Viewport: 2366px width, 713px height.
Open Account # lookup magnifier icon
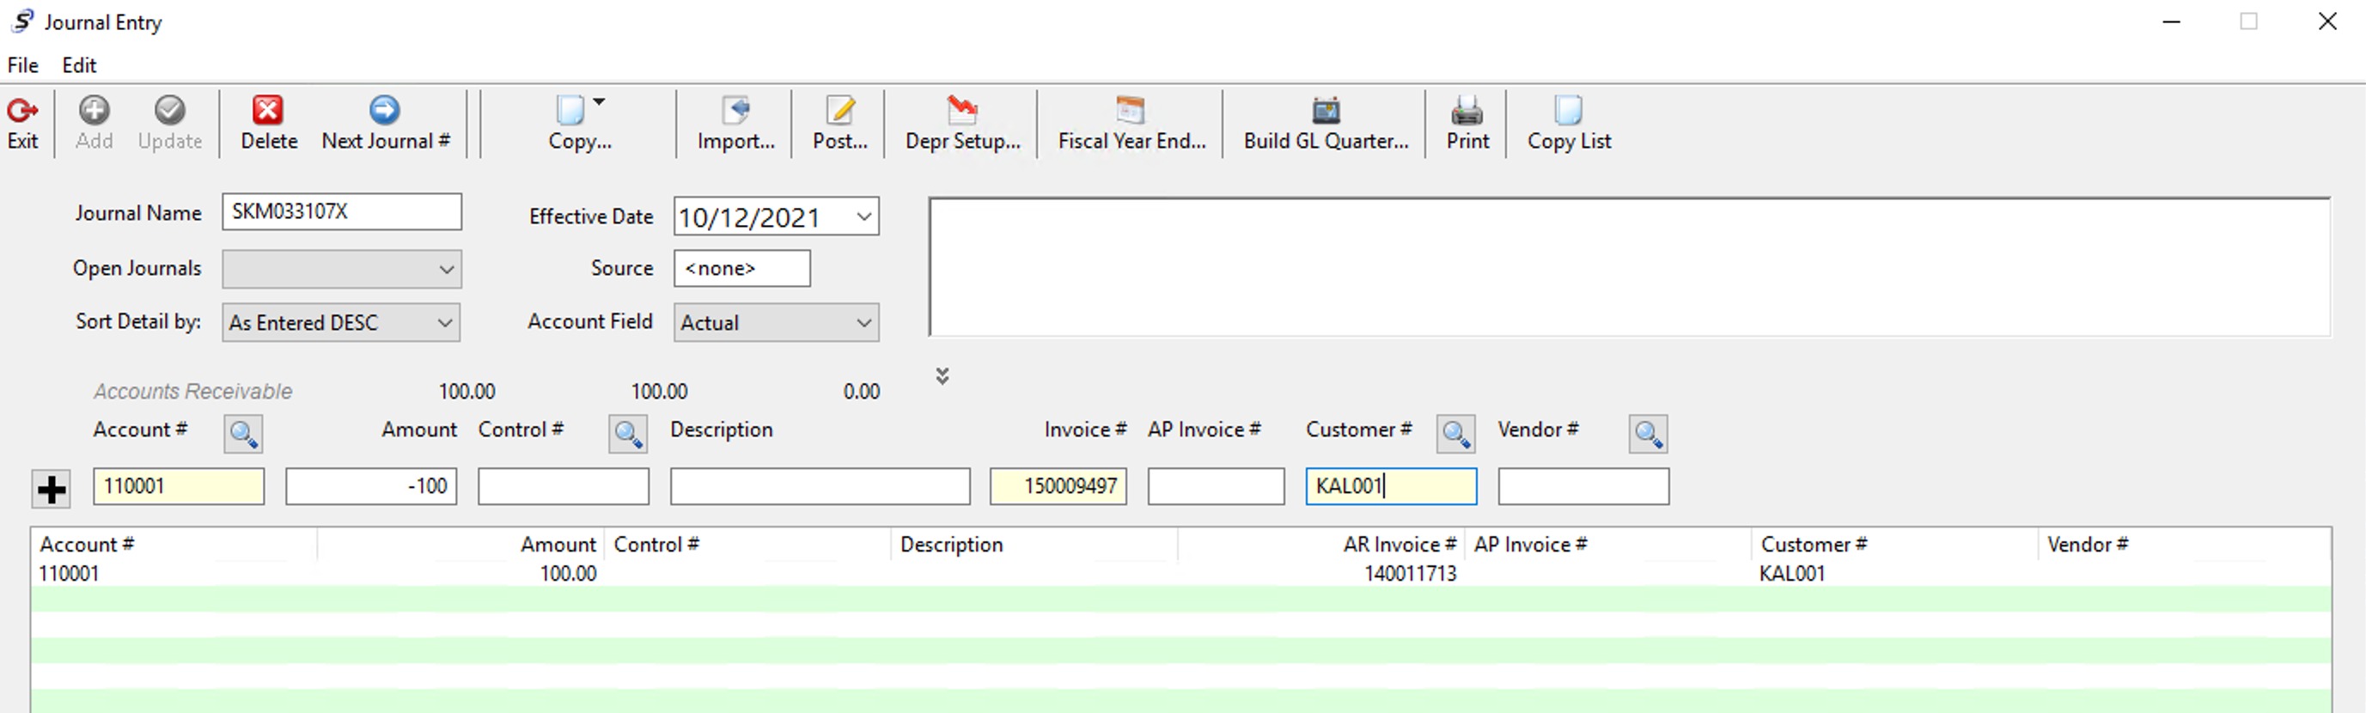coord(243,434)
